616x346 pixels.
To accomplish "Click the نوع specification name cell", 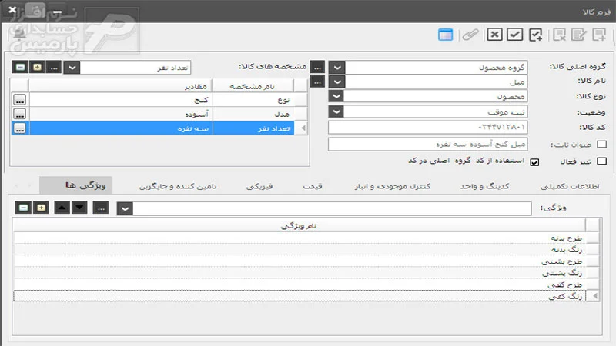I will tap(253, 100).
